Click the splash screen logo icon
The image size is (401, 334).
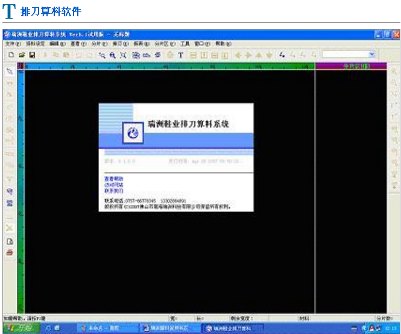(133, 133)
